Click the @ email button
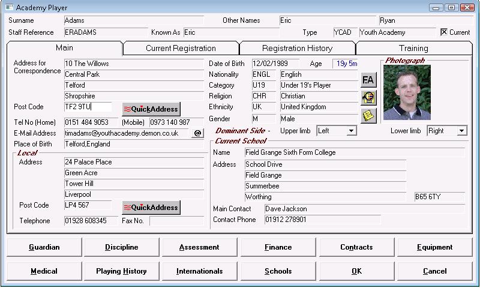480x288 pixels. coord(197,133)
